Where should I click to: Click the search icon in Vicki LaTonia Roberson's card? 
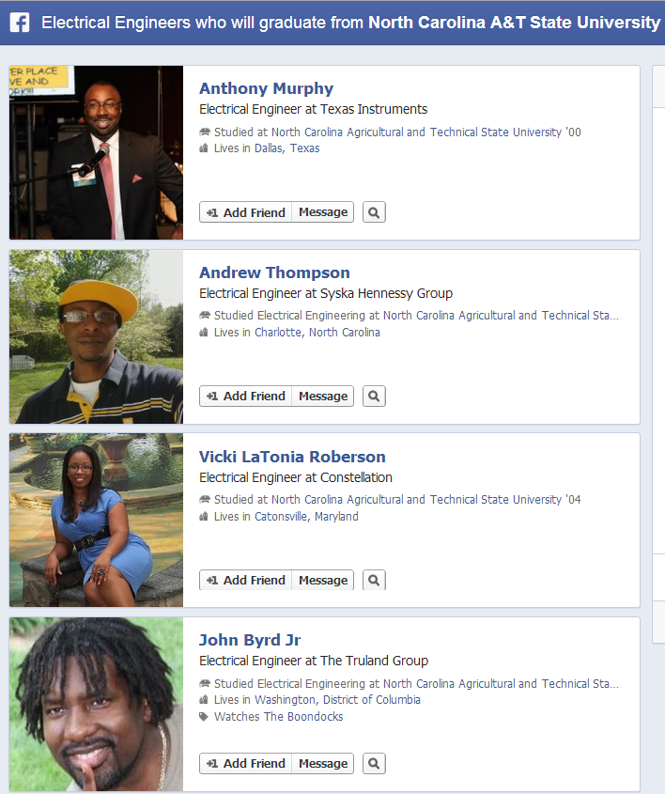pos(374,580)
